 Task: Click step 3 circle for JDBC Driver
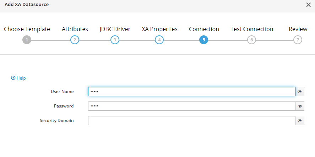click(x=115, y=40)
